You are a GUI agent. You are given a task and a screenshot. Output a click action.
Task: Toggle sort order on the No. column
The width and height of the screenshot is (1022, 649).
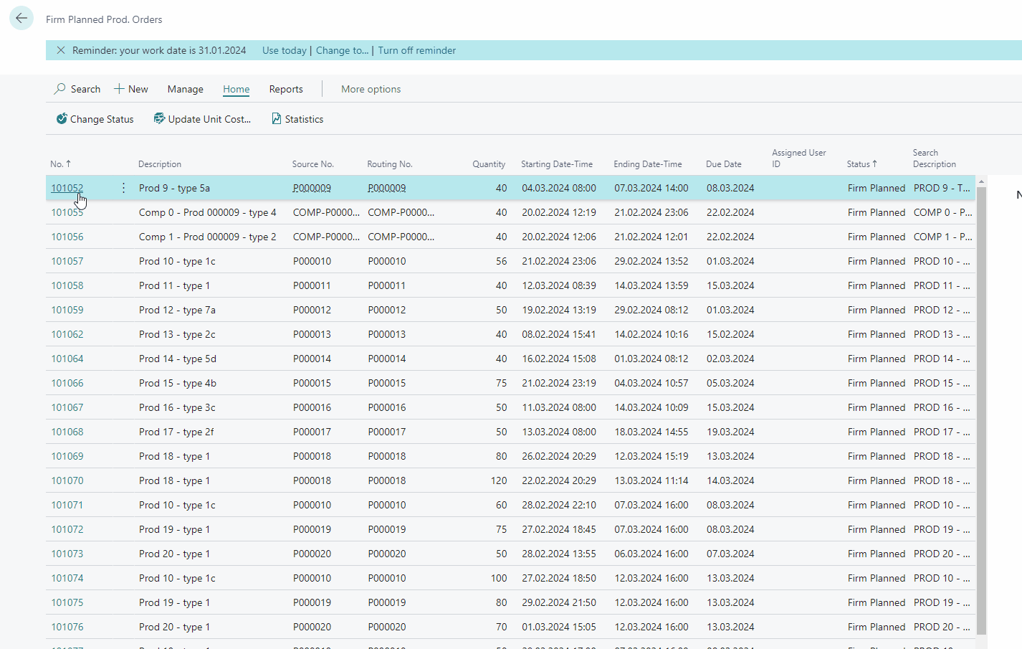[60, 164]
